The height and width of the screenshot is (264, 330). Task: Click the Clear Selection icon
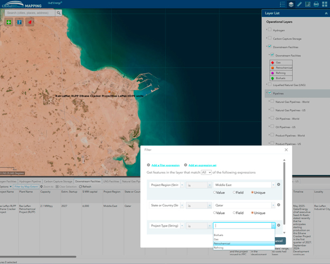[57, 186]
